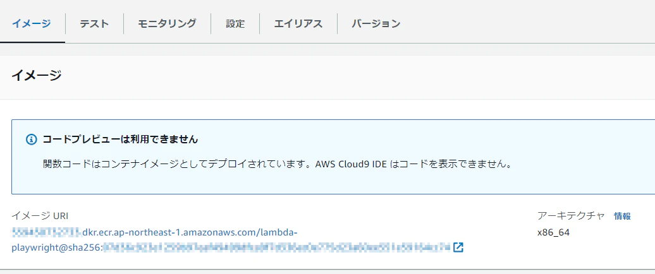Click the blurred account ID in the URI

[46, 232]
